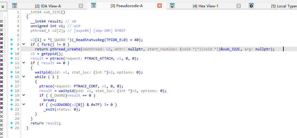Screen dimensions: 297x138
Task: Collapse the if result == 0 block on line 12
Action: pyautogui.click(x=24, y=63)
